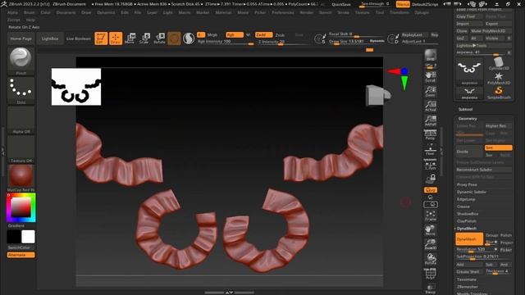The width and height of the screenshot is (525, 295).
Task: Select the Rotate transform tool in the top shelf
Action: pos(159,39)
